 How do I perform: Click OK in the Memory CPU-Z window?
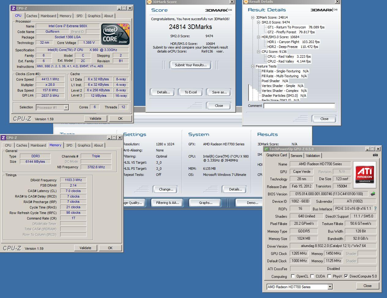pos(110,248)
